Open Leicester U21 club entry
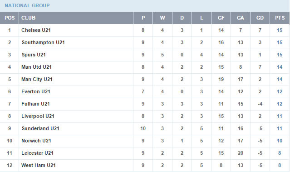This screenshot has width=290, height=172. tap(37, 153)
